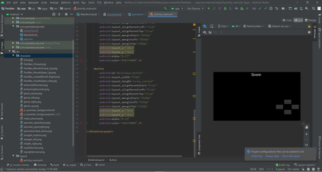Open the design view options eye
This screenshot has height=172, width=322.
point(205,32)
